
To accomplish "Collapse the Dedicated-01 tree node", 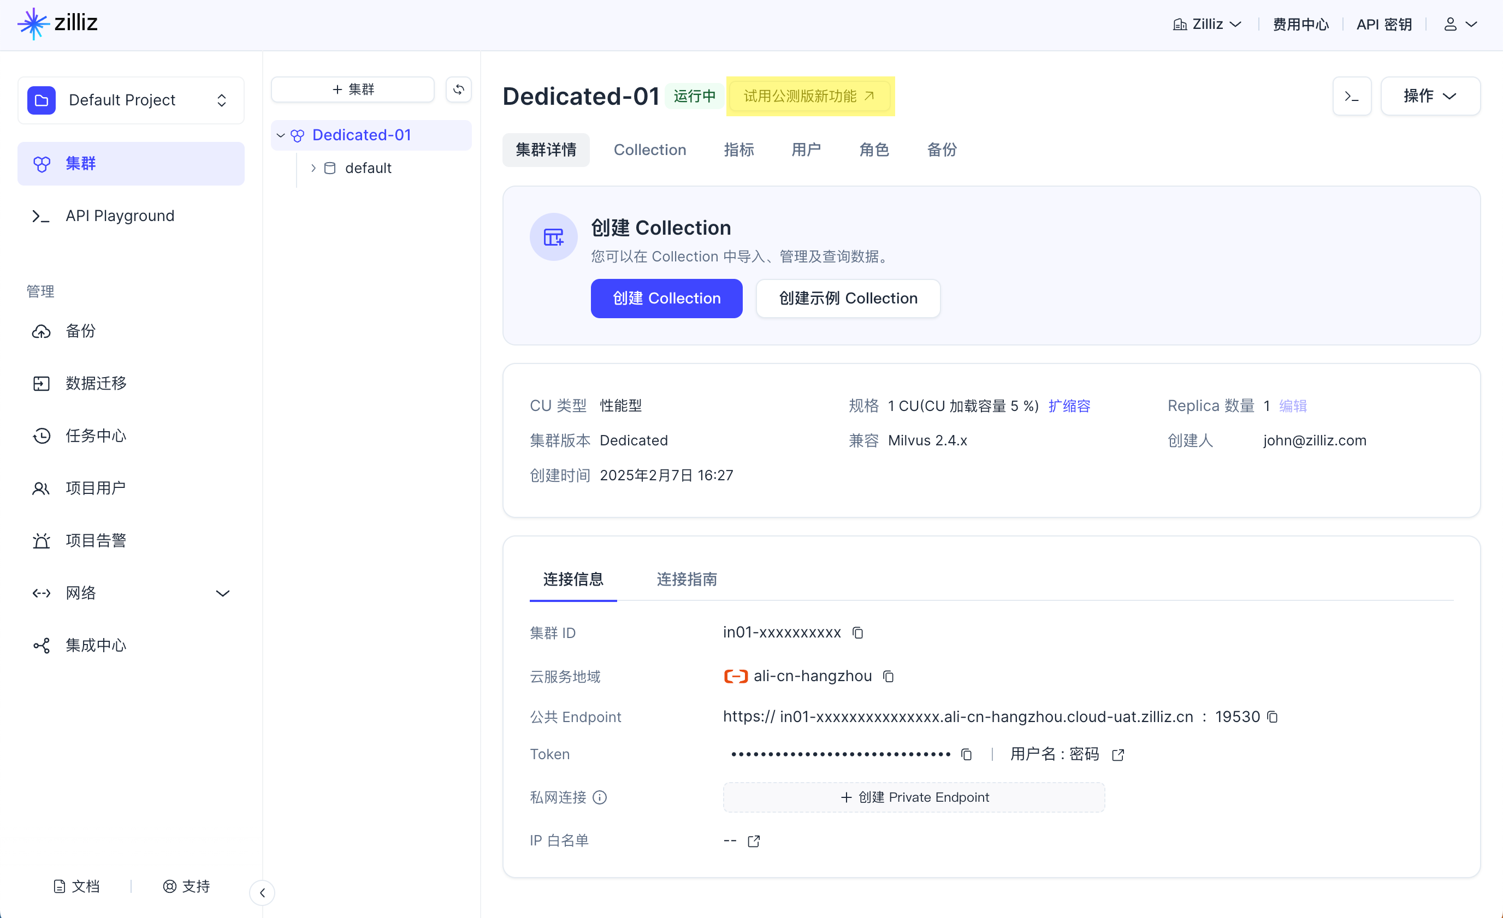I will pos(281,135).
